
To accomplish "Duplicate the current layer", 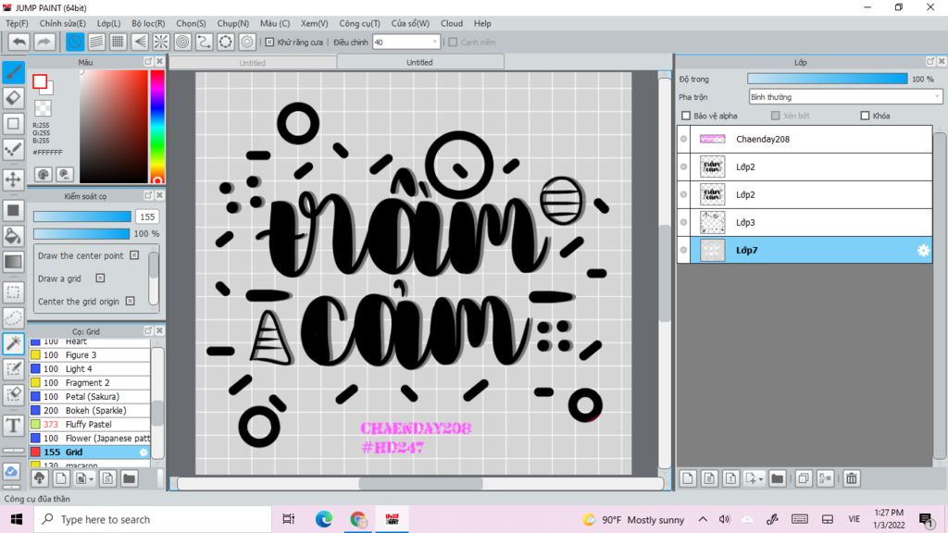I will click(x=804, y=478).
